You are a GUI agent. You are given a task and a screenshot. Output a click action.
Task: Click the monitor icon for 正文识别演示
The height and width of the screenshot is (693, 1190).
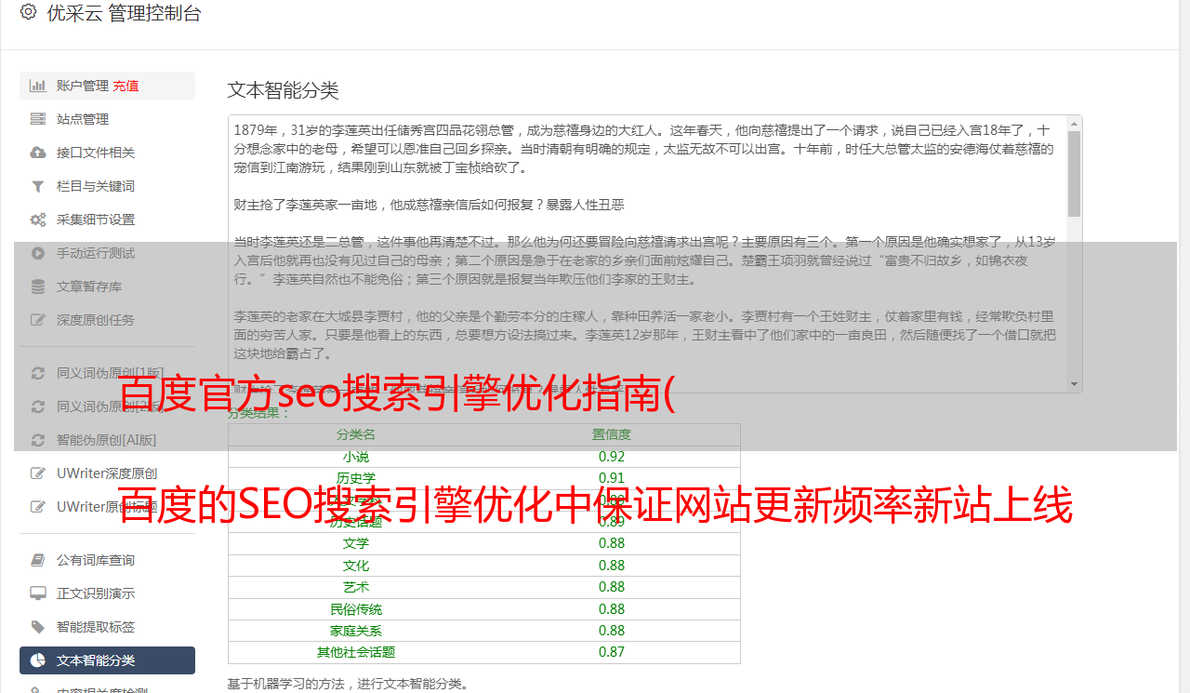point(38,593)
